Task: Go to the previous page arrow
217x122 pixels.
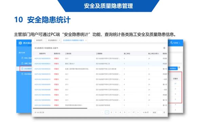Action: pyautogui.click(x=102, y=113)
